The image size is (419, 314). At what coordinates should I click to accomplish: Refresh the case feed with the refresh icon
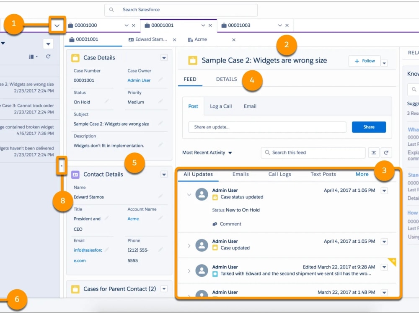click(386, 152)
